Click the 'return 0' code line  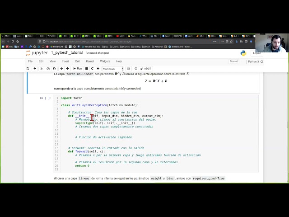click(x=82, y=166)
